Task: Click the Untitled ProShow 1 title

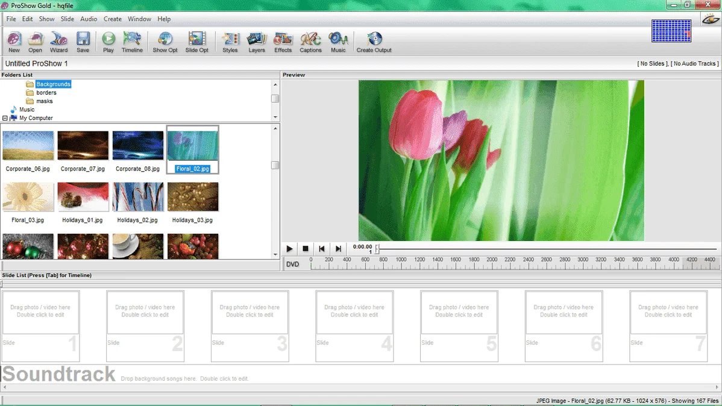Action: pos(36,63)
